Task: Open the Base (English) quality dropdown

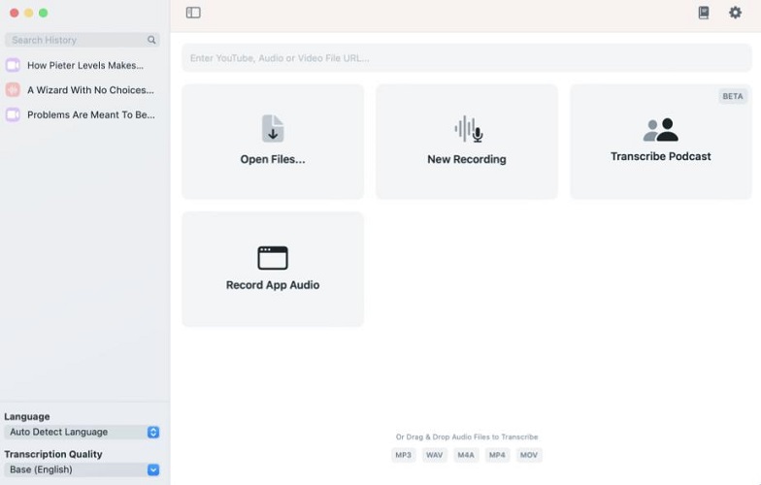Action: point(82,469)
